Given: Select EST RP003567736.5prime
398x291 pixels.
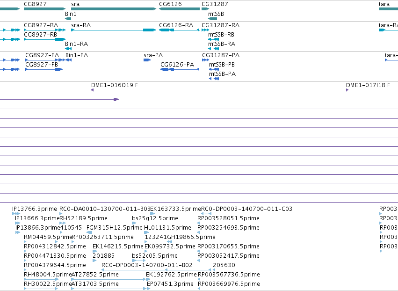Looking at the screenshot, I should click(199, 280).
